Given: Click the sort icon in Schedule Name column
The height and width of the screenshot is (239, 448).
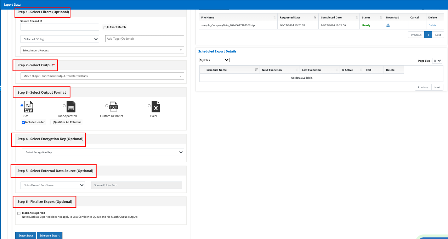Looking at the screenshot, I should (256, 70).
